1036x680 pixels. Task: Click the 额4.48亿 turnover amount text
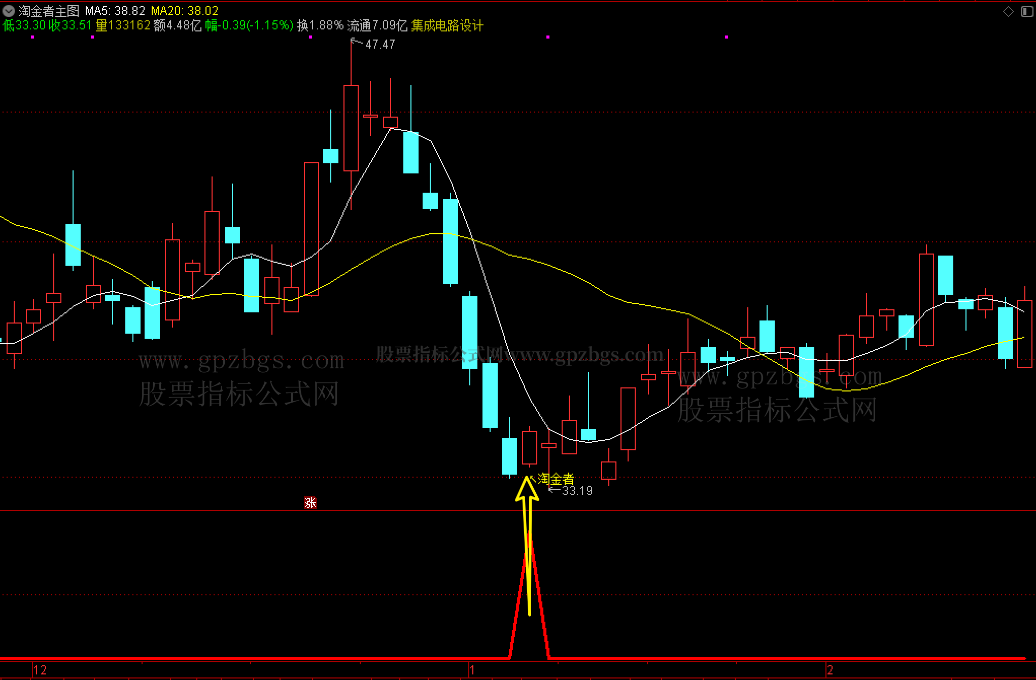(x=178, y=25)
